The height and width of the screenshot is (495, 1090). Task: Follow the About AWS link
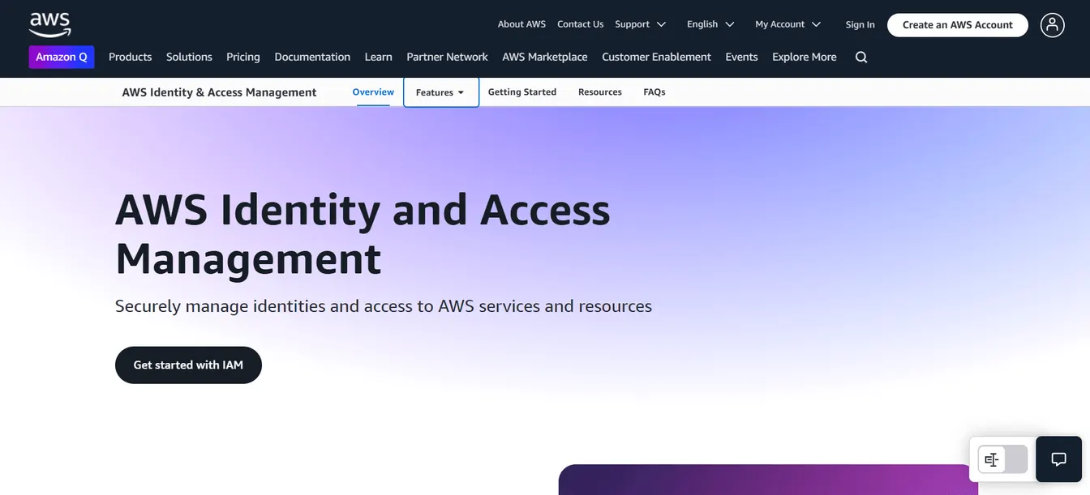(521, 24)
